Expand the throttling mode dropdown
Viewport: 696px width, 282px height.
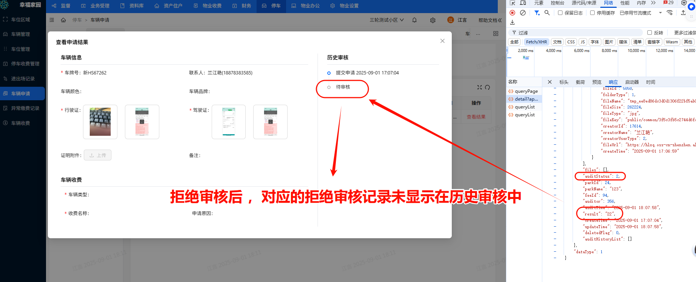660,13
